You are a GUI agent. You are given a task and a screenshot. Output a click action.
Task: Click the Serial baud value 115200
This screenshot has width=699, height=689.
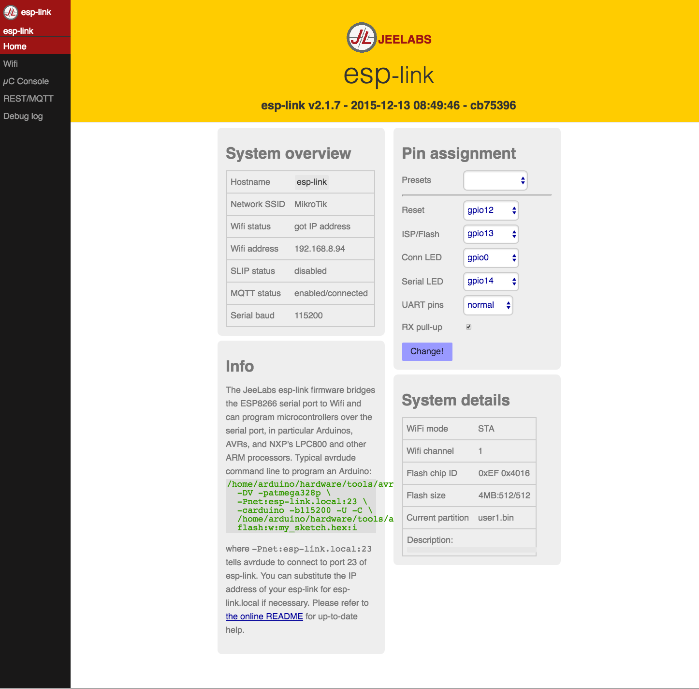pos(308,315)
